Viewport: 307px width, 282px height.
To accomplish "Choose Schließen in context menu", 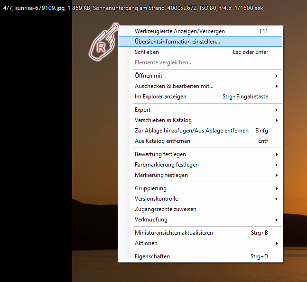I will [x=200, y=52].
